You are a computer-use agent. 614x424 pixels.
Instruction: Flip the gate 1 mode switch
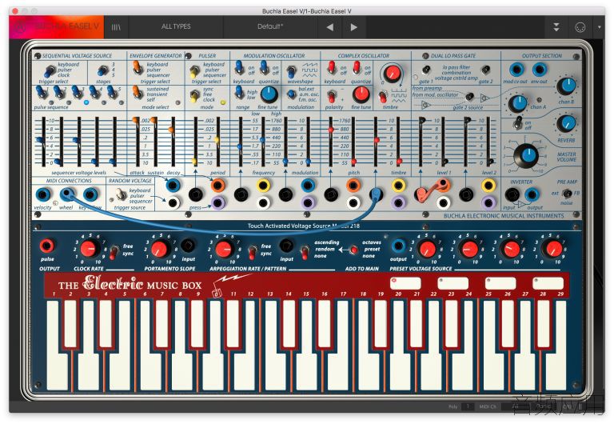click(x=425, y=70)
